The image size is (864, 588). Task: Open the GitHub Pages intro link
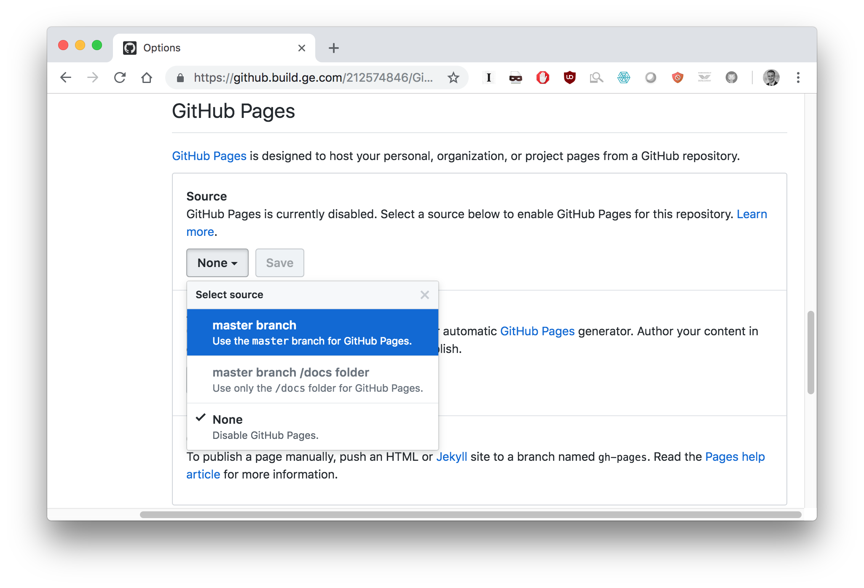[x=209, y=156]
